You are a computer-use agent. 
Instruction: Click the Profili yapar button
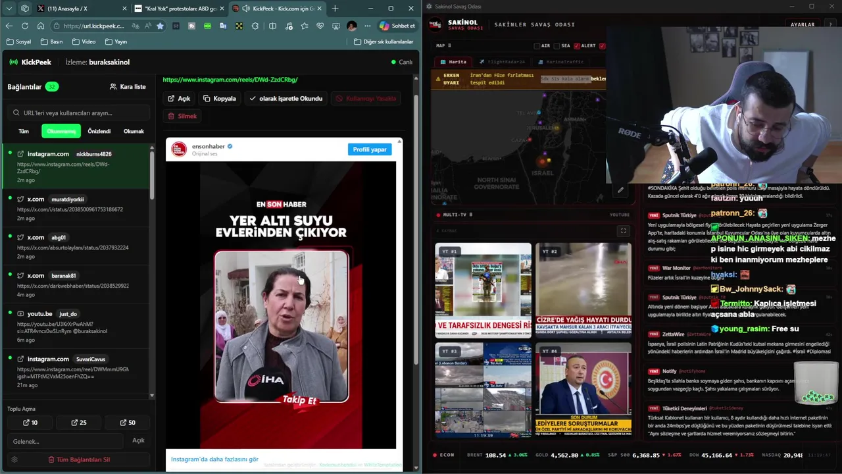click(370, 149)
